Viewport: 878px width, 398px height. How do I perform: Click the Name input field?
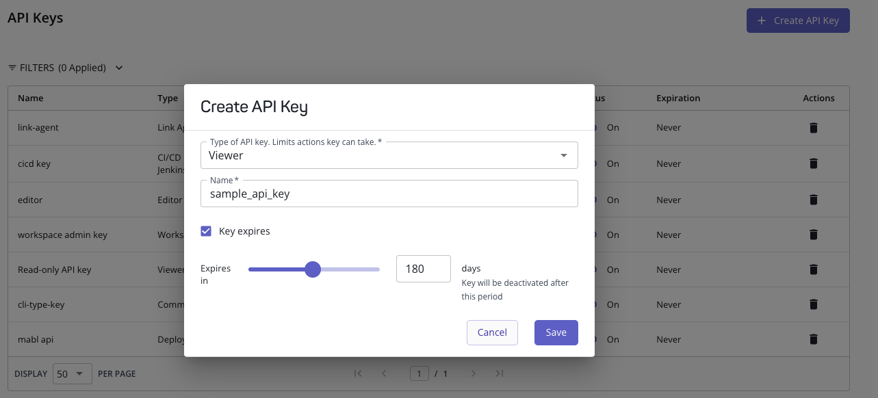[x=389, y=194]
